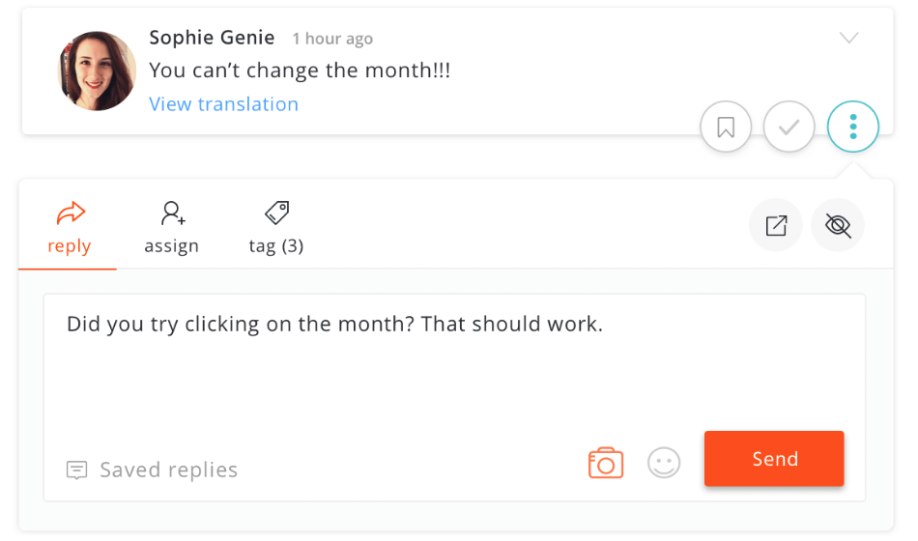Toggle the hide message crossed-eye icon

(838, 226)
